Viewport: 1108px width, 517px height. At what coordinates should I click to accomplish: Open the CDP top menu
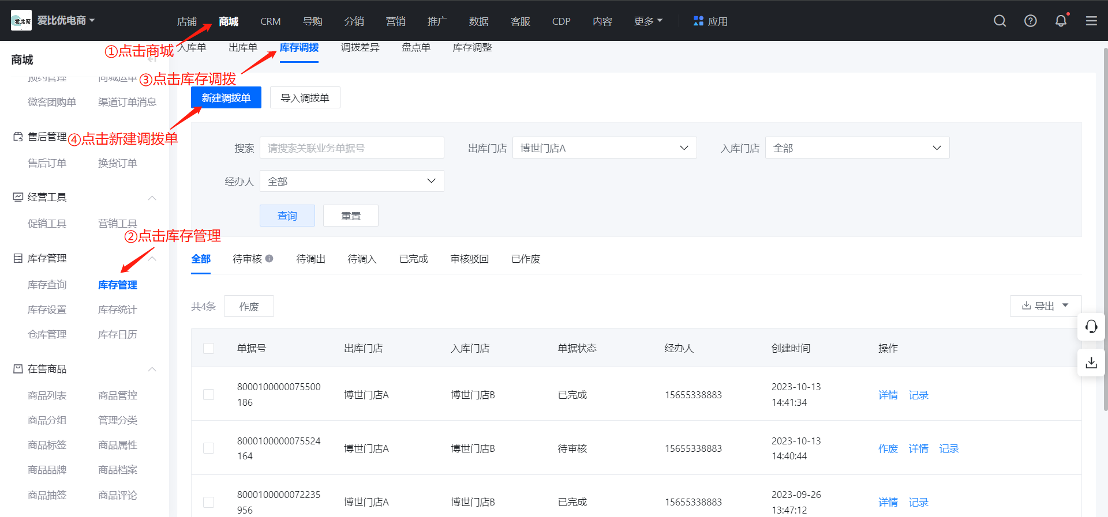pyautogui.click(x=561, y=21)
